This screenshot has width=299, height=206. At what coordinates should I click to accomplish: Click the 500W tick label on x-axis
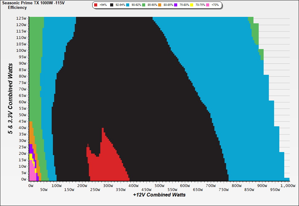159,185
